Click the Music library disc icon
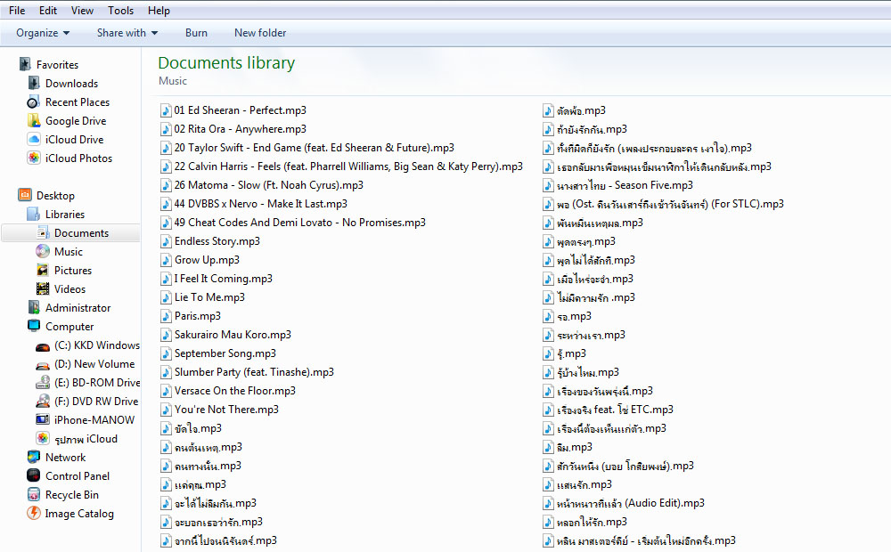This screenshot has height=552, width=891. click(43, 252)
